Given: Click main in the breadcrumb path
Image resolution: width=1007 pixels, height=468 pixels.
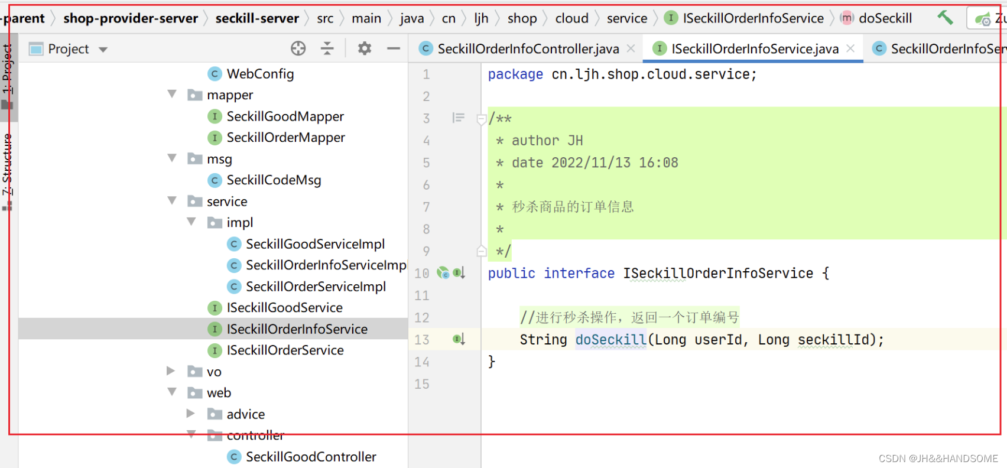Looking at the screenshot, I should pyautogui.click(x=366, y=18).
